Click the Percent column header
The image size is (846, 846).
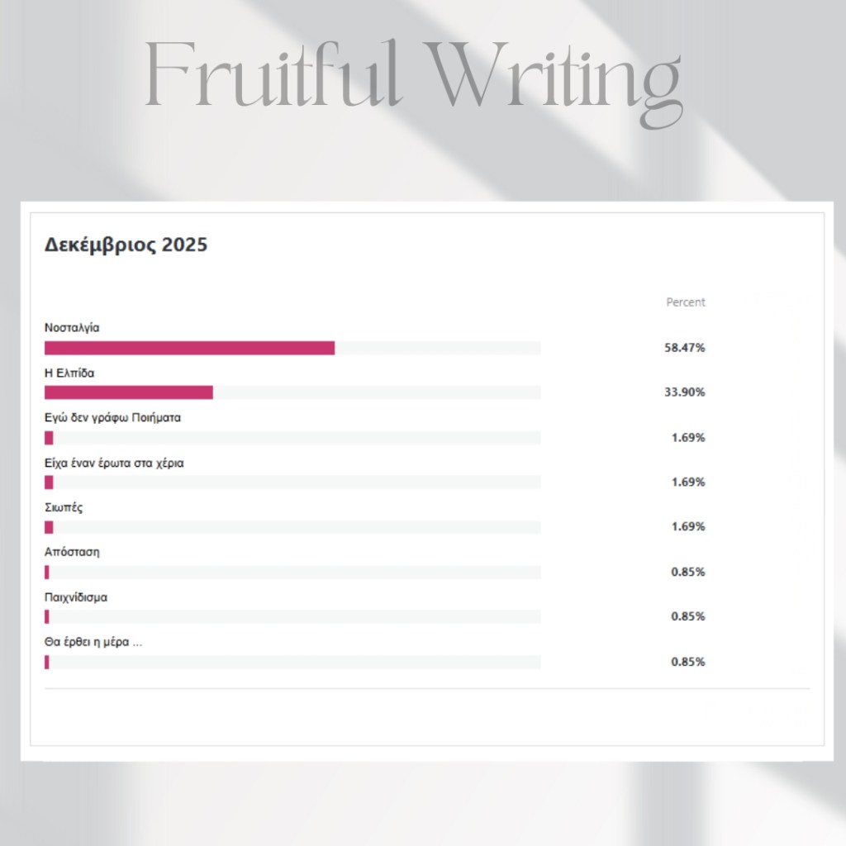[x=686, y=302]
